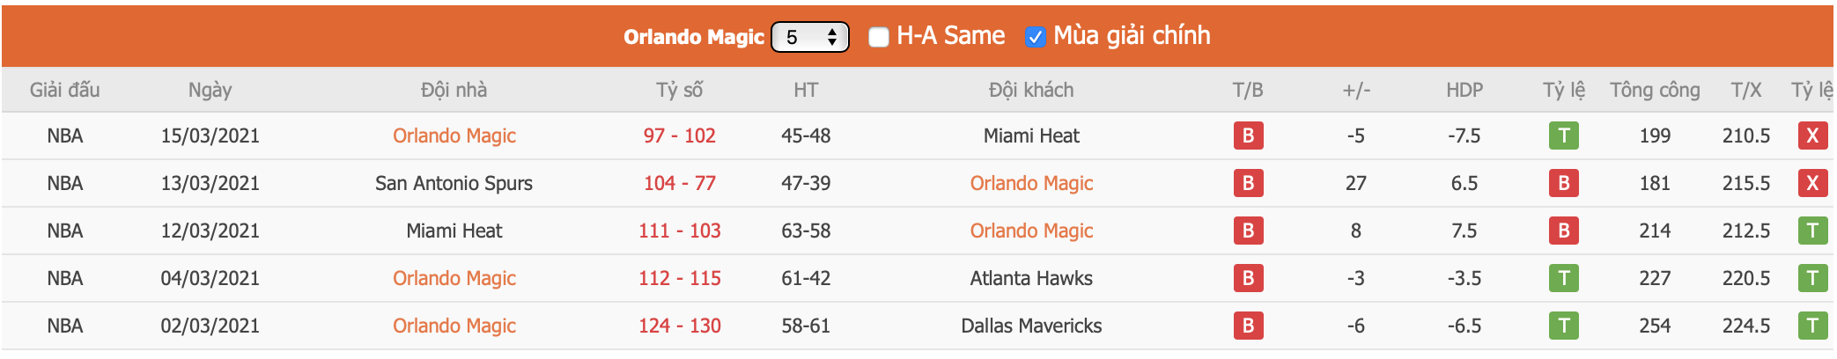Click green T badge beside HDP -7.5
The image size is (1837, 359).
pos(1563,136)
